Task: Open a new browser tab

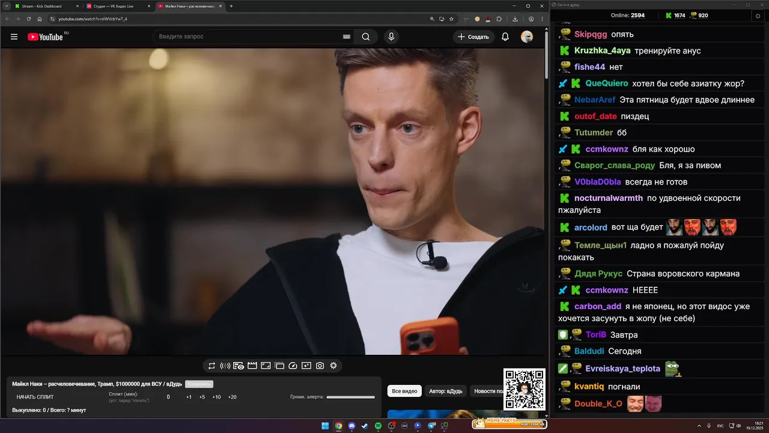Action: click(x=231, y=6)
